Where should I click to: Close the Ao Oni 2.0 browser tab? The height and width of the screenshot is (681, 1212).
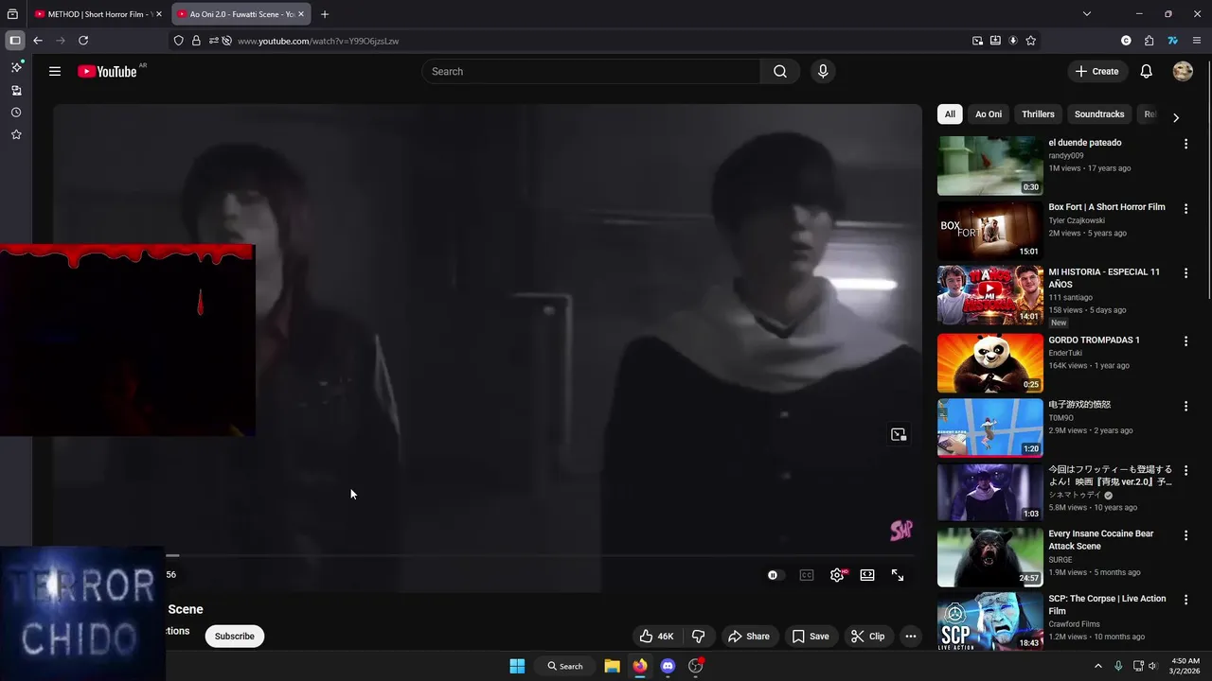point(301,14)
